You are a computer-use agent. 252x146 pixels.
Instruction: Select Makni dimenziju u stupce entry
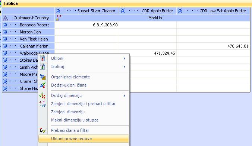pos(75,120)
